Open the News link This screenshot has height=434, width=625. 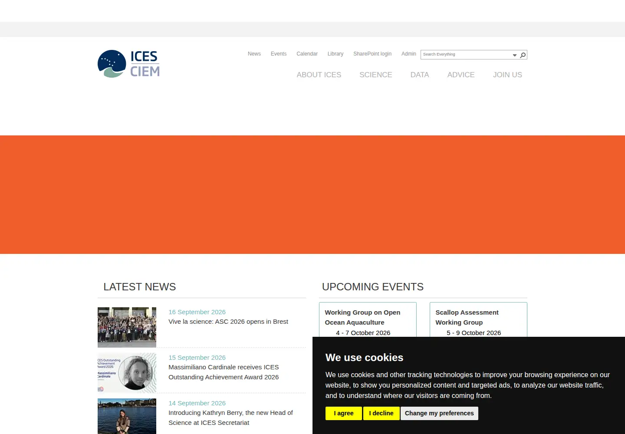click(254, 54)
